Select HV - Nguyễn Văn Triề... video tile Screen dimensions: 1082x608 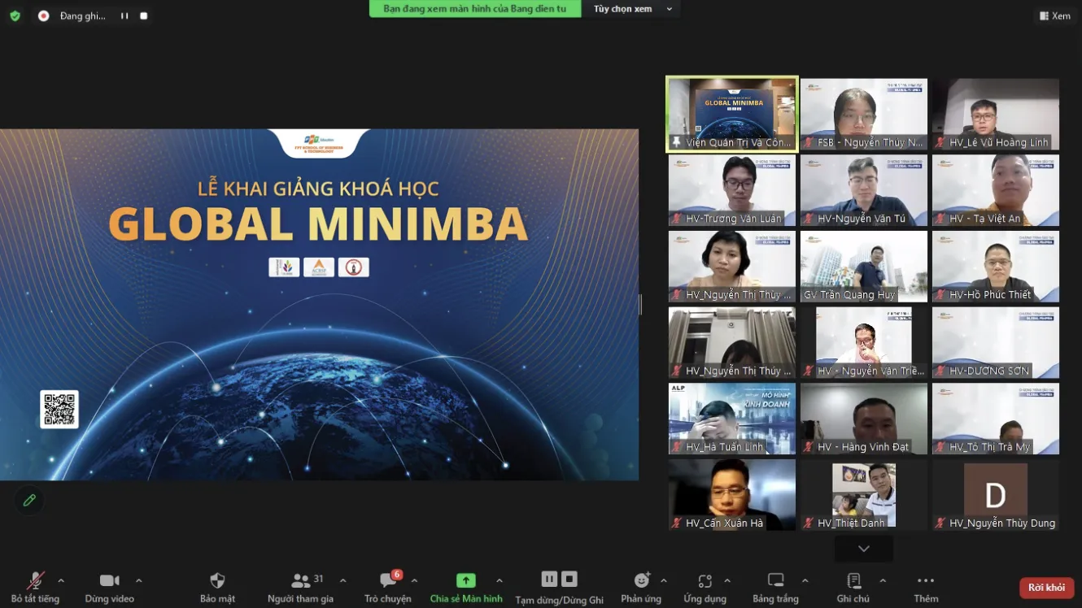pos(864,343)
